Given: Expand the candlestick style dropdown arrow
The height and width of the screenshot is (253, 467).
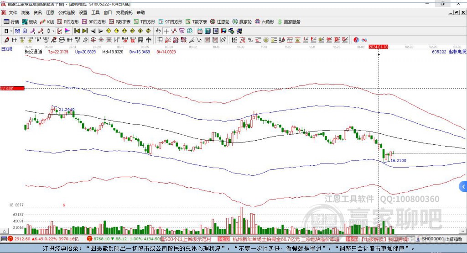Looking at the screenshot, I should pyautogui.click(x=53, y=31).
